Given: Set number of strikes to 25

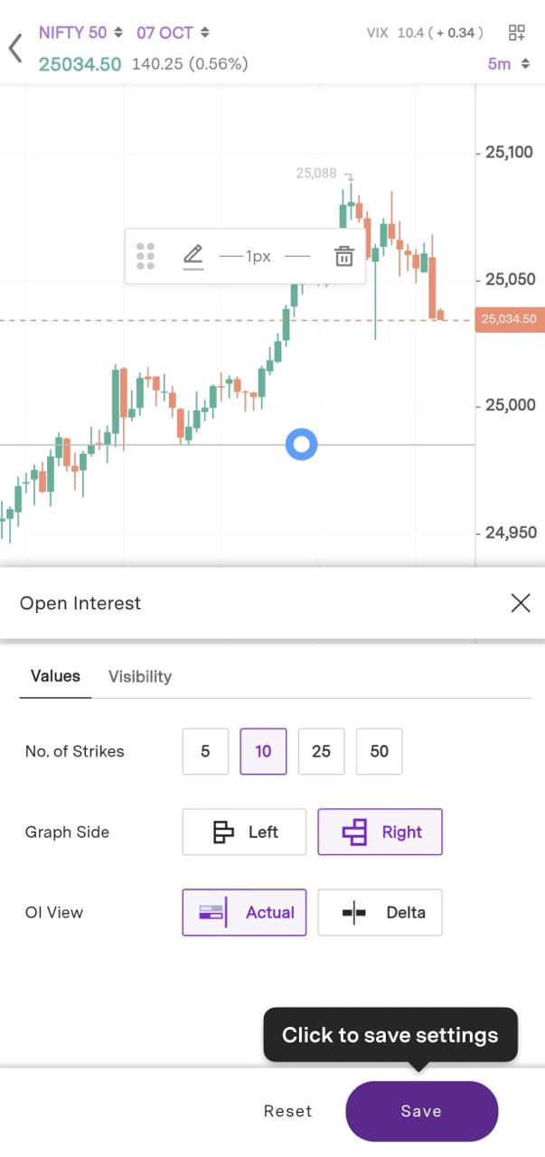Looking at the screenshot, I should 321,751.
